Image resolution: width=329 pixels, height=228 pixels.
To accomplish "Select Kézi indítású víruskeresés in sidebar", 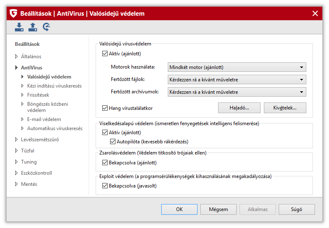I will (x=54, y=86).
